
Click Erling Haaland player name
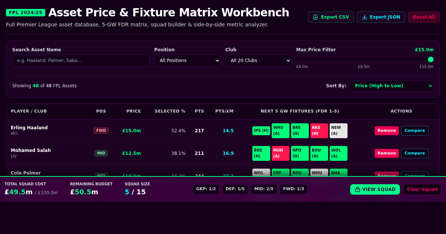pyautogui.click(x=29, y=128)
